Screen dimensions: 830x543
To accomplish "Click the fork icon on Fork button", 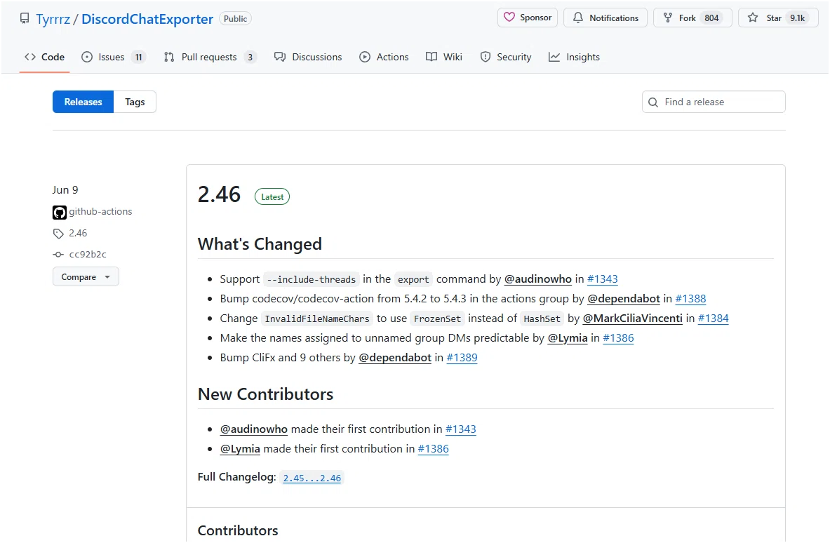I will coord(668,18).
